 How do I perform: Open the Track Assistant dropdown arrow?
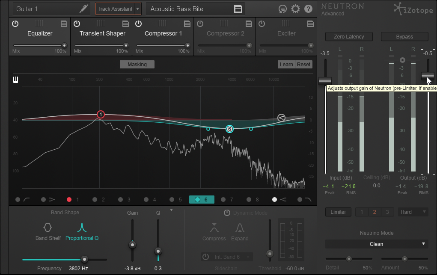pyautogui.click(x=138, y=9)
